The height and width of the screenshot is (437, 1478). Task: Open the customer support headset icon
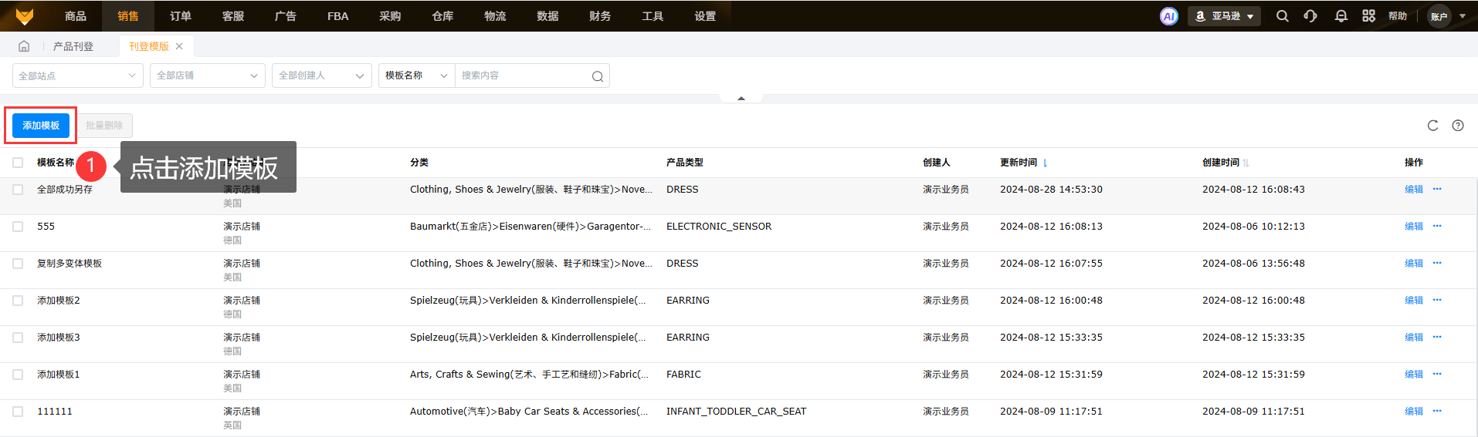pos(1310,16)
